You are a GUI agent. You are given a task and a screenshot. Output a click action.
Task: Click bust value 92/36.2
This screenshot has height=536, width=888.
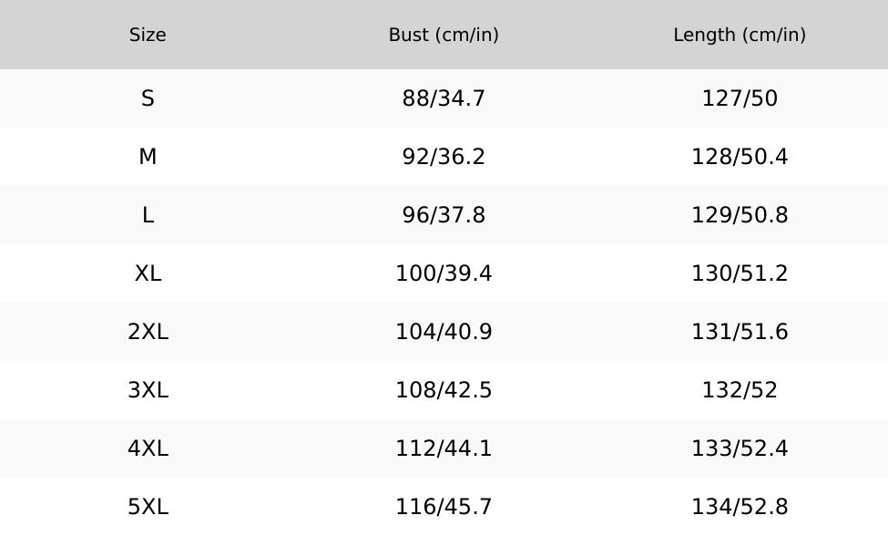click(444, 157)
